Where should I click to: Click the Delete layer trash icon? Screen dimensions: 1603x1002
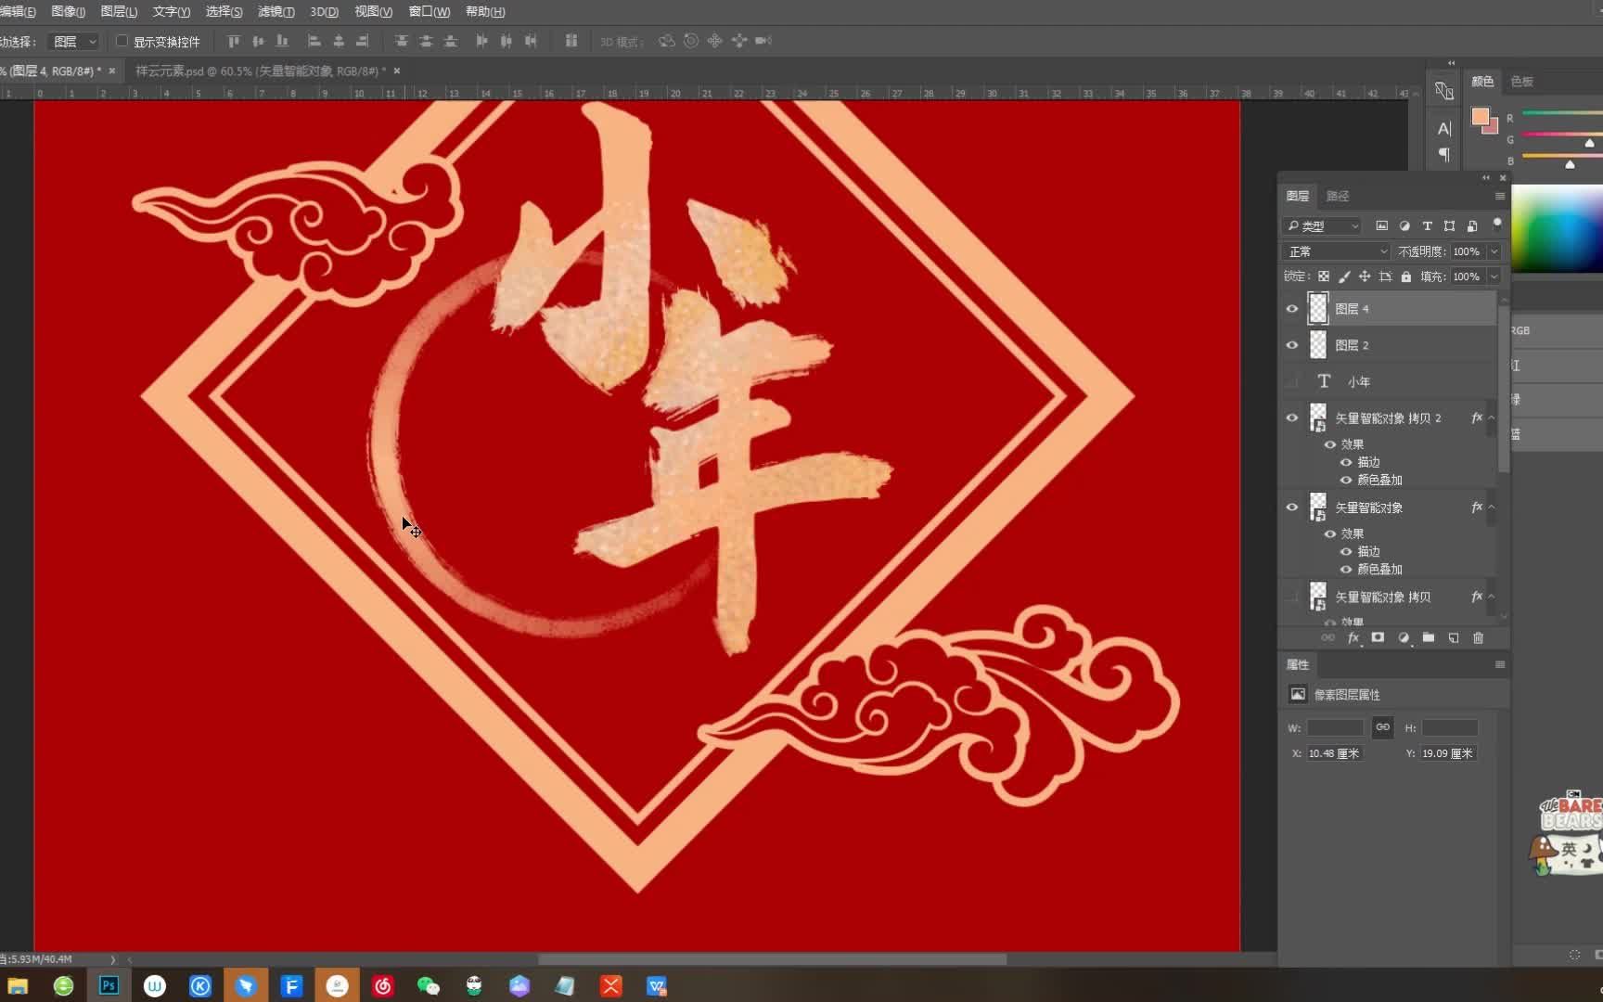pos(1479,637)
